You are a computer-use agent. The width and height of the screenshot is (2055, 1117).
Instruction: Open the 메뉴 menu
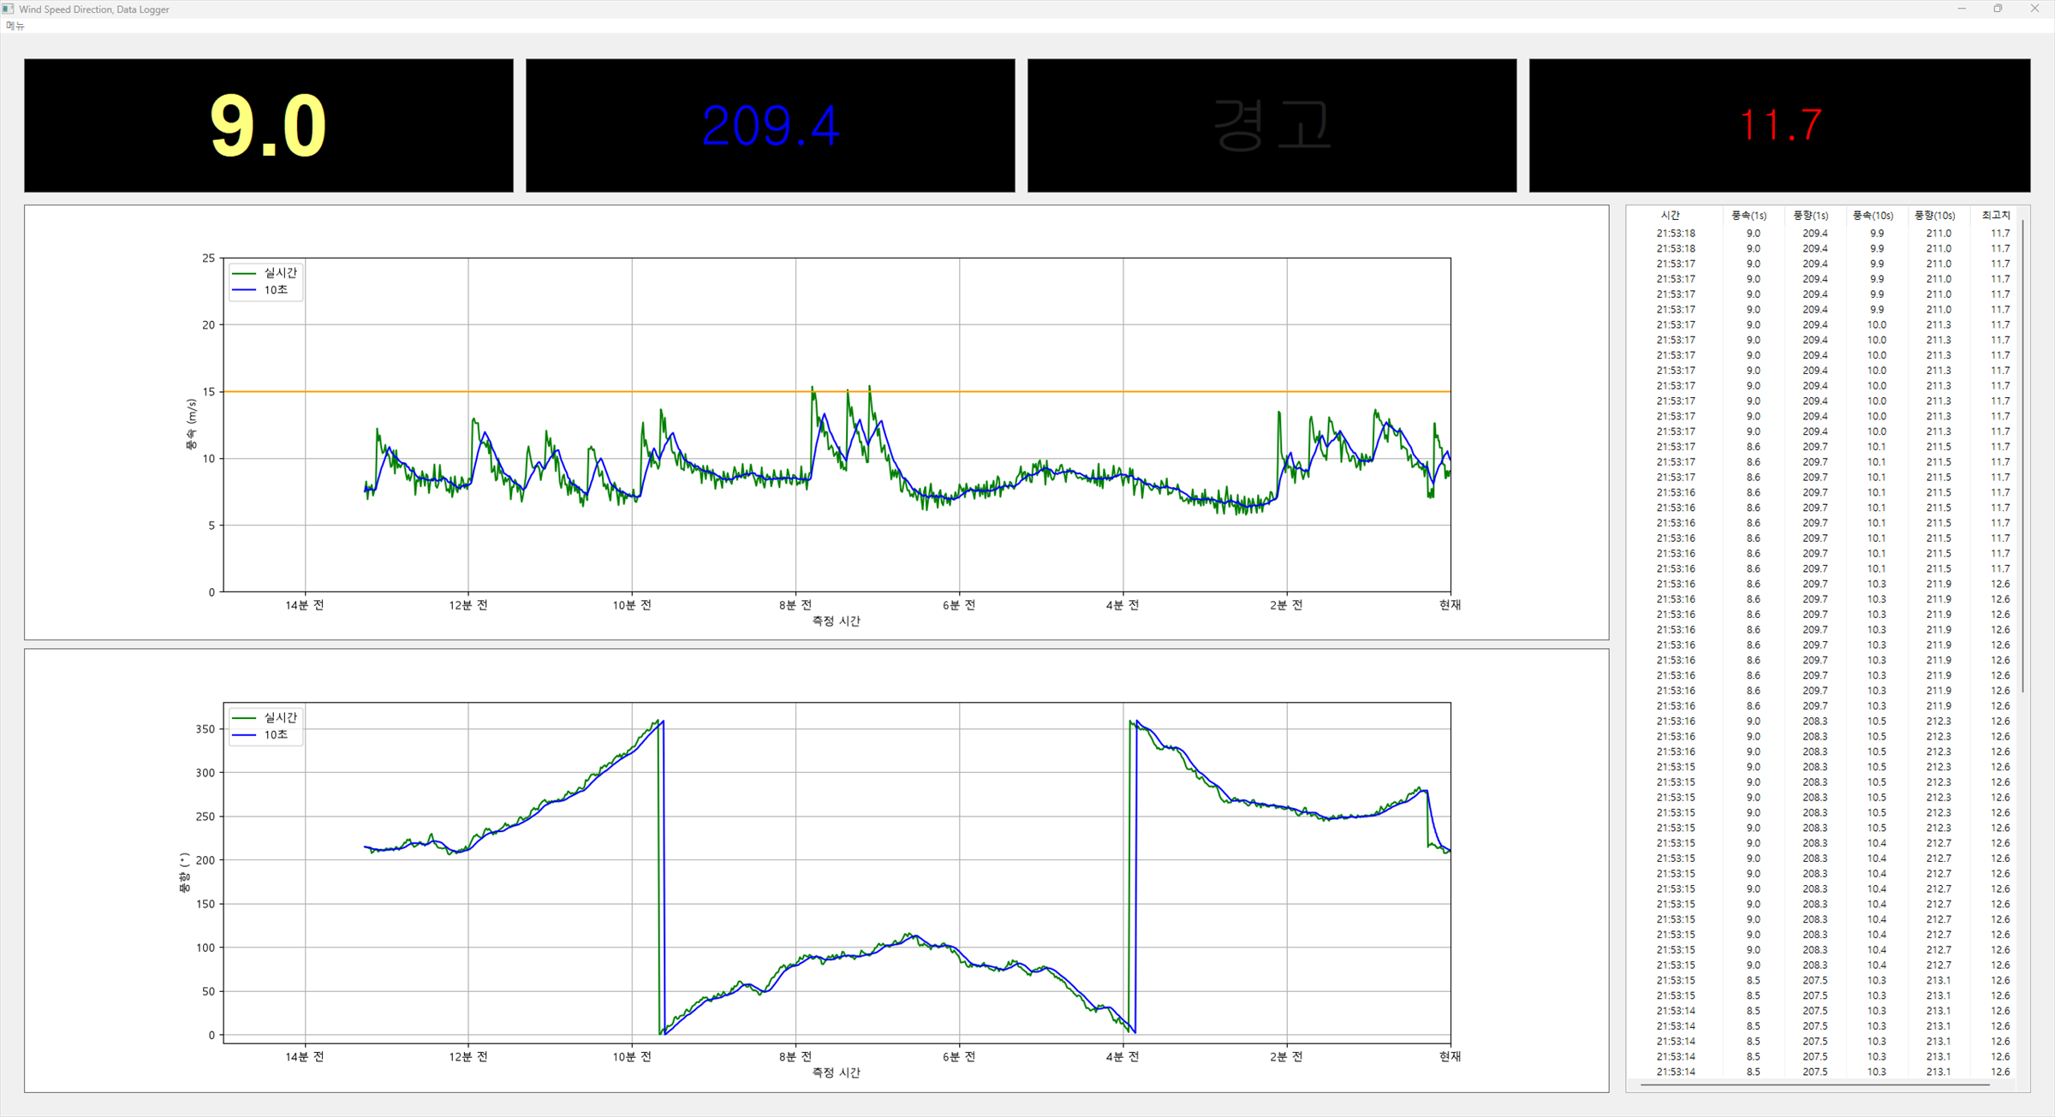tap(15, 26)
